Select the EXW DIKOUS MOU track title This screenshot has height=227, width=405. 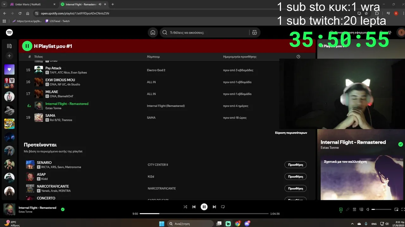[x=60, y=80]
